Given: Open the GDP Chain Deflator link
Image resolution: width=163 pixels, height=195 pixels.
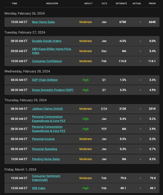Looking at the screenshot, I should [x=45, y=80].
